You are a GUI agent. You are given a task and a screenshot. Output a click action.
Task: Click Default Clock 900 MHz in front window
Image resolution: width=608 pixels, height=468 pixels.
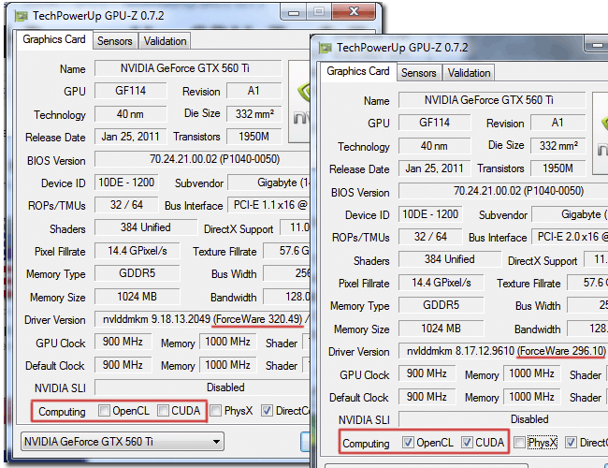(x=427, y=397)
